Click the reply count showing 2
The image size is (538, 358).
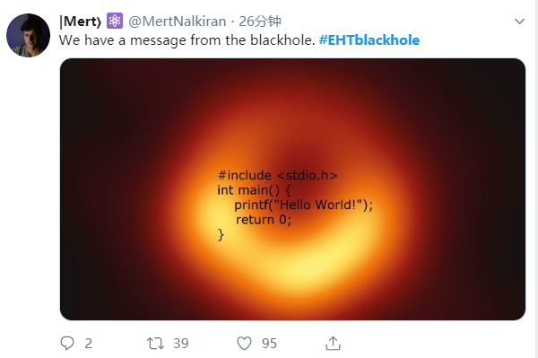pyautogui.click(x=88, y=344)
